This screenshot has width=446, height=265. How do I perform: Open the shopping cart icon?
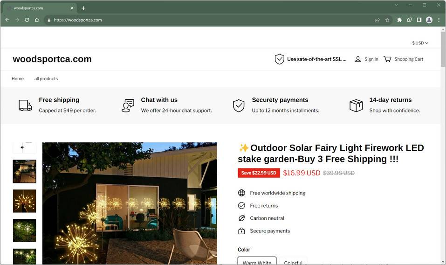pyautogui.click(x=387, y=59)
